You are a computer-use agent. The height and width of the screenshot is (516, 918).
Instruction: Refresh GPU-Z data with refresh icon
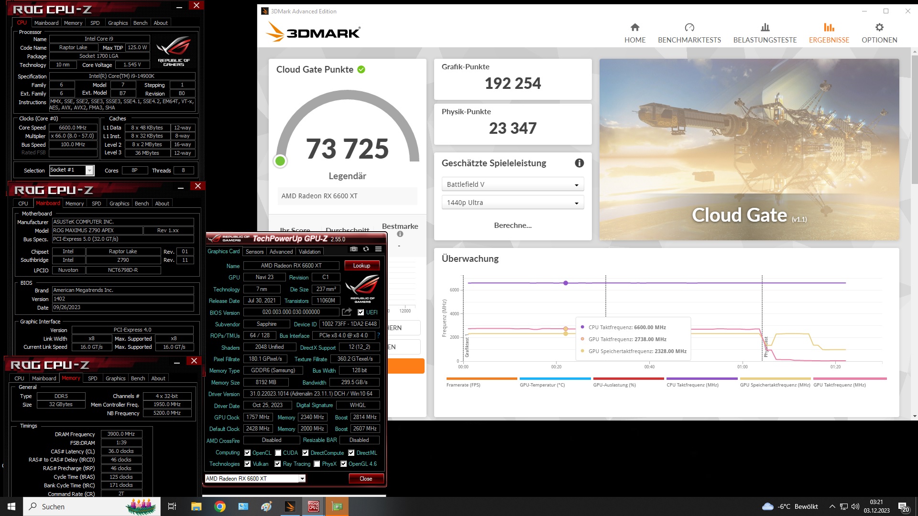click(x=366, y=249)
